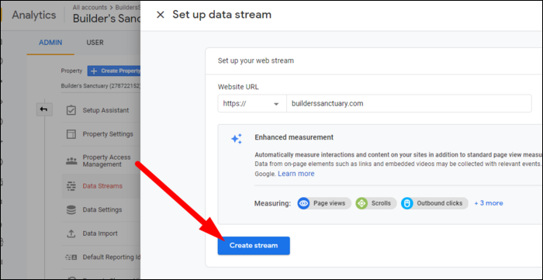Click the Property Access Management people icon
Viewport: 543px width, 280px height.
[71, 161]
